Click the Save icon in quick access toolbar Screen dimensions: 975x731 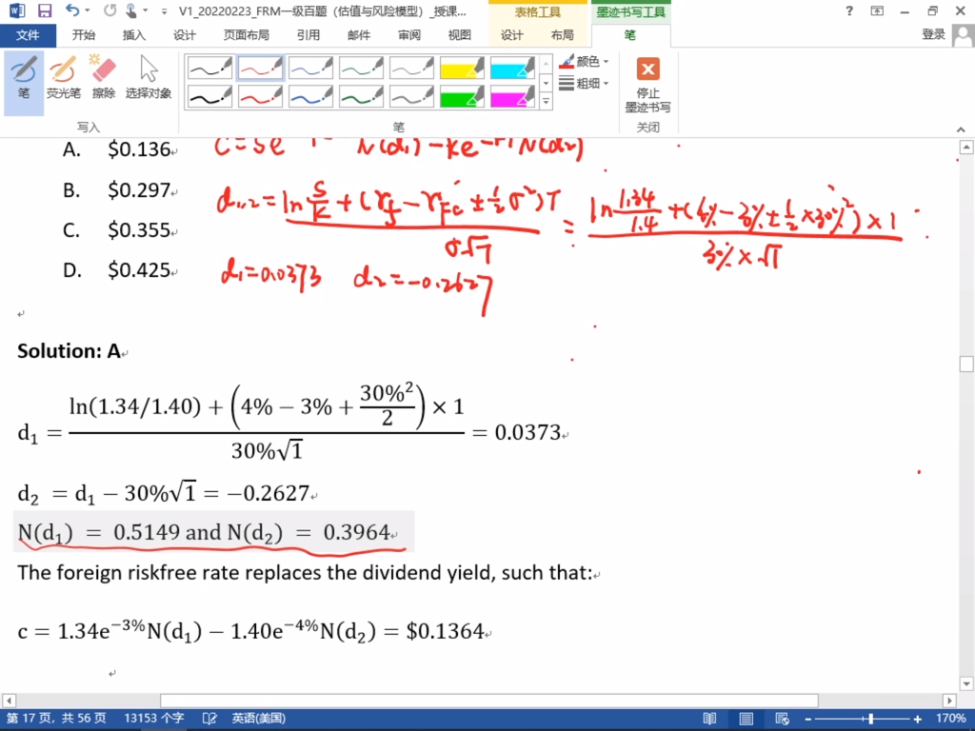pyautogui.click(x=44, y=11)
